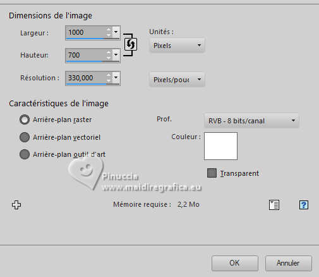319x277 pixels.
Task: Decrease Hauteur with down arrow
Action: (x=109, y=58)
